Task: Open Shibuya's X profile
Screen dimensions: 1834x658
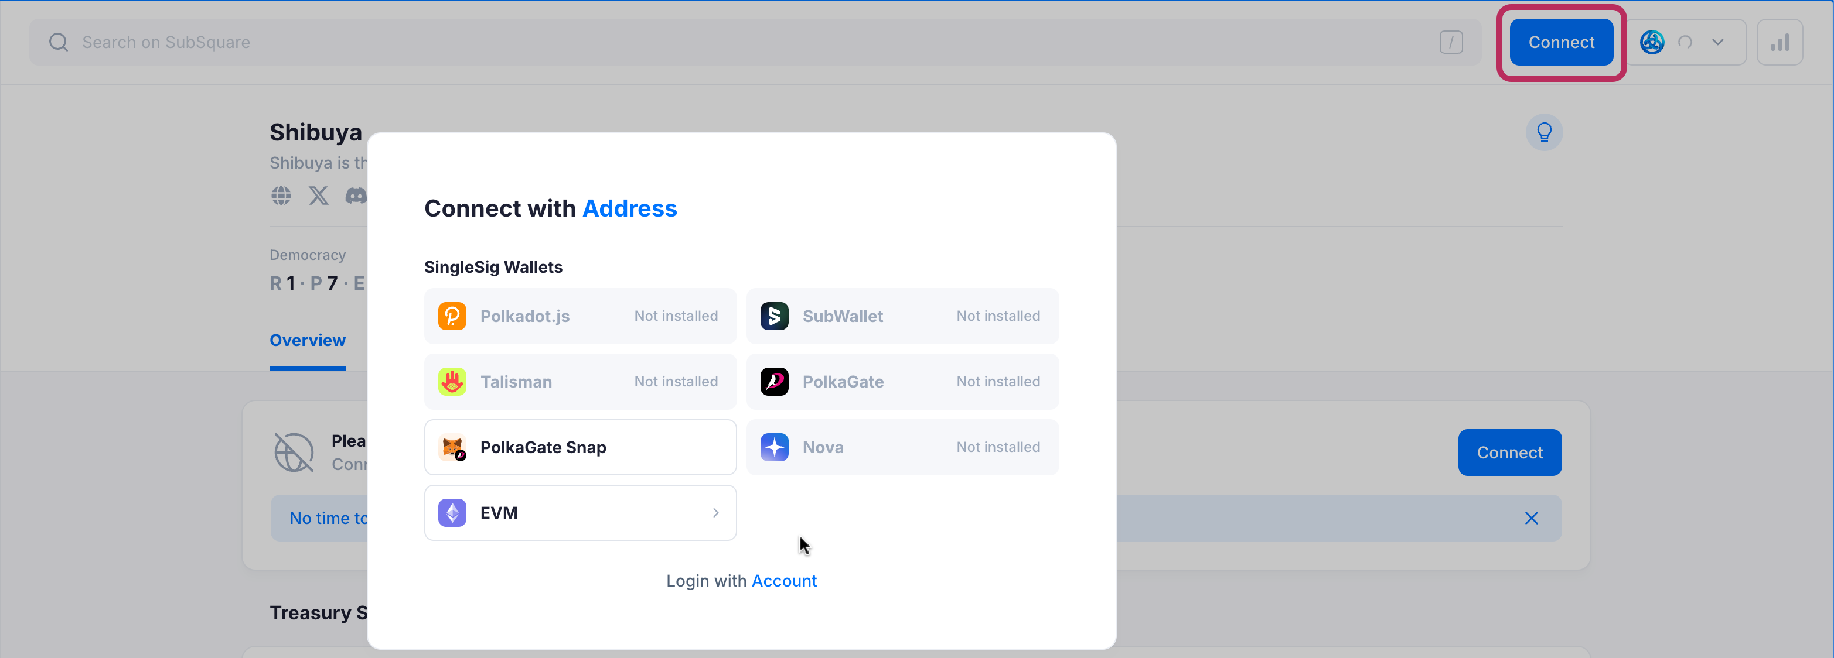Action: 318,196
